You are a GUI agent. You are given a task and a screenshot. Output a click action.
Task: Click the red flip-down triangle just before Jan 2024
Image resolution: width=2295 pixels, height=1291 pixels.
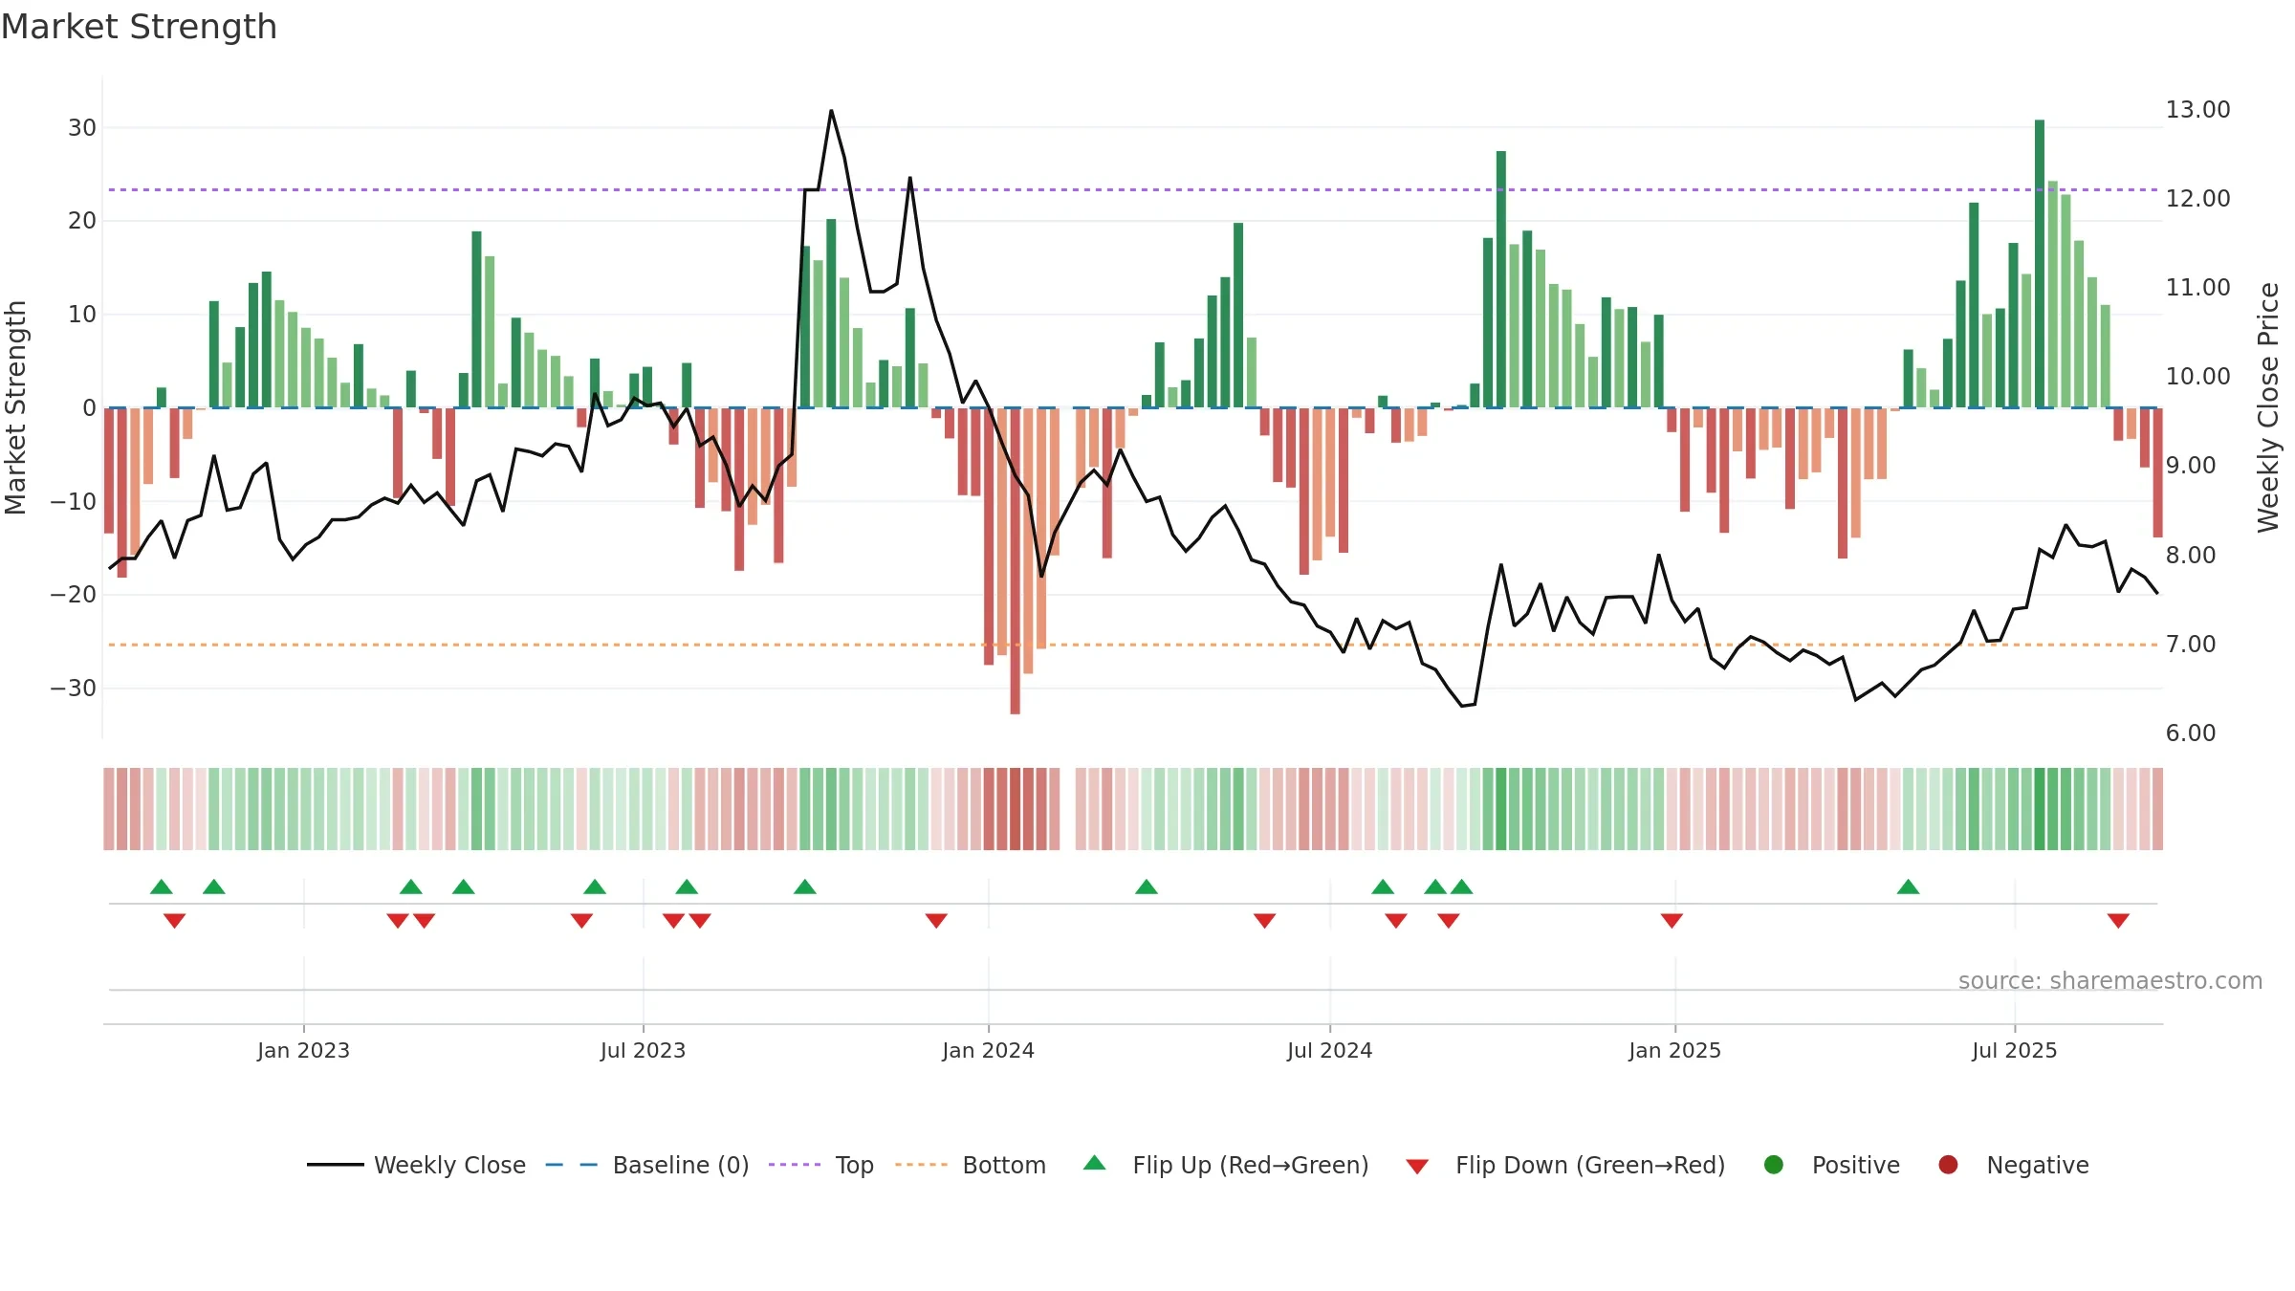(936, 921)
